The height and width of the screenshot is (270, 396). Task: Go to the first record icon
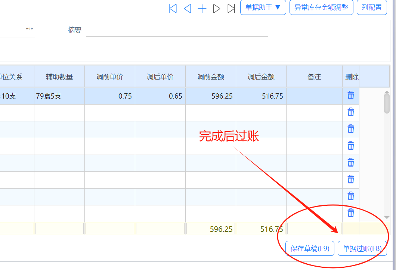173,9
